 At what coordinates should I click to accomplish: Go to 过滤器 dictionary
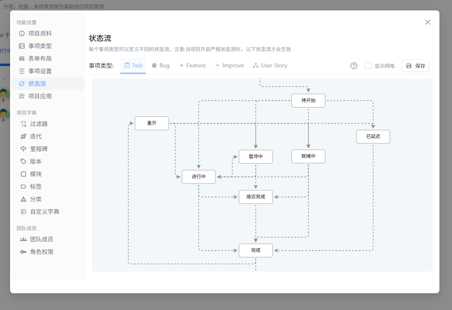(x=48, y=124)
